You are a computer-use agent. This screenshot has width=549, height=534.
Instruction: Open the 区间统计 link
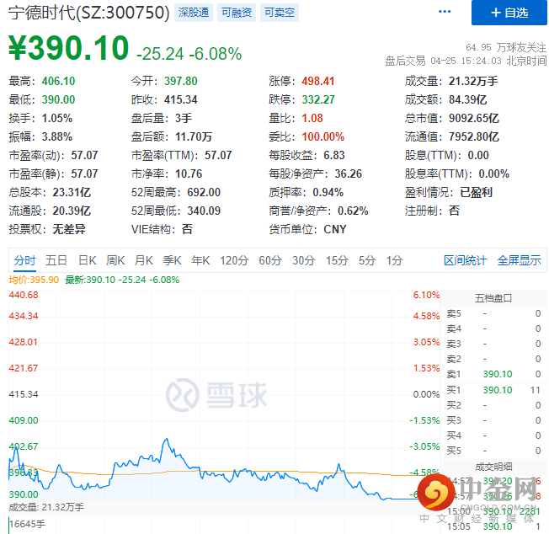point(465,260)
